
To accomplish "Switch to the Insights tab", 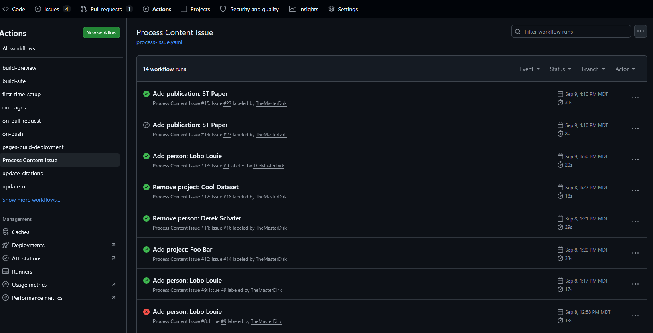I will [304, 9].
